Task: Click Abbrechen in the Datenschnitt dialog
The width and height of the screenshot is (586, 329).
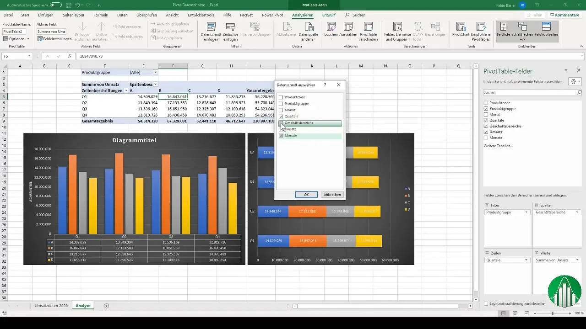Action: click(x=332, y=195)
